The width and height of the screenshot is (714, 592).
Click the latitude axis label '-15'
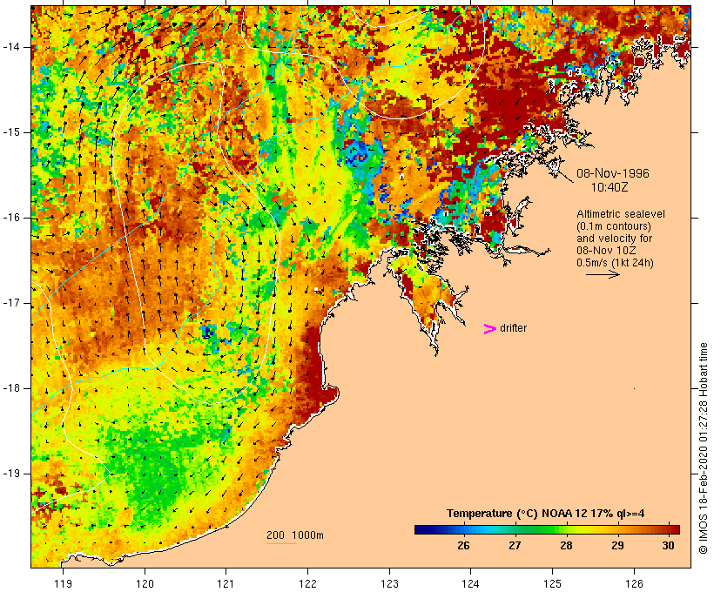(x=11, y=132)
